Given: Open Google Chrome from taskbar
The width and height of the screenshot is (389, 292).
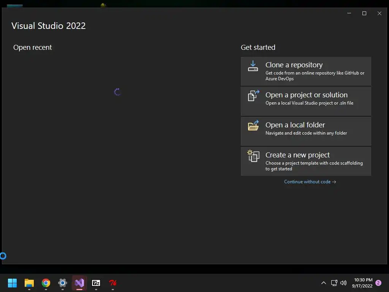Looking at the screenshot, I should [x=46, y=283].
